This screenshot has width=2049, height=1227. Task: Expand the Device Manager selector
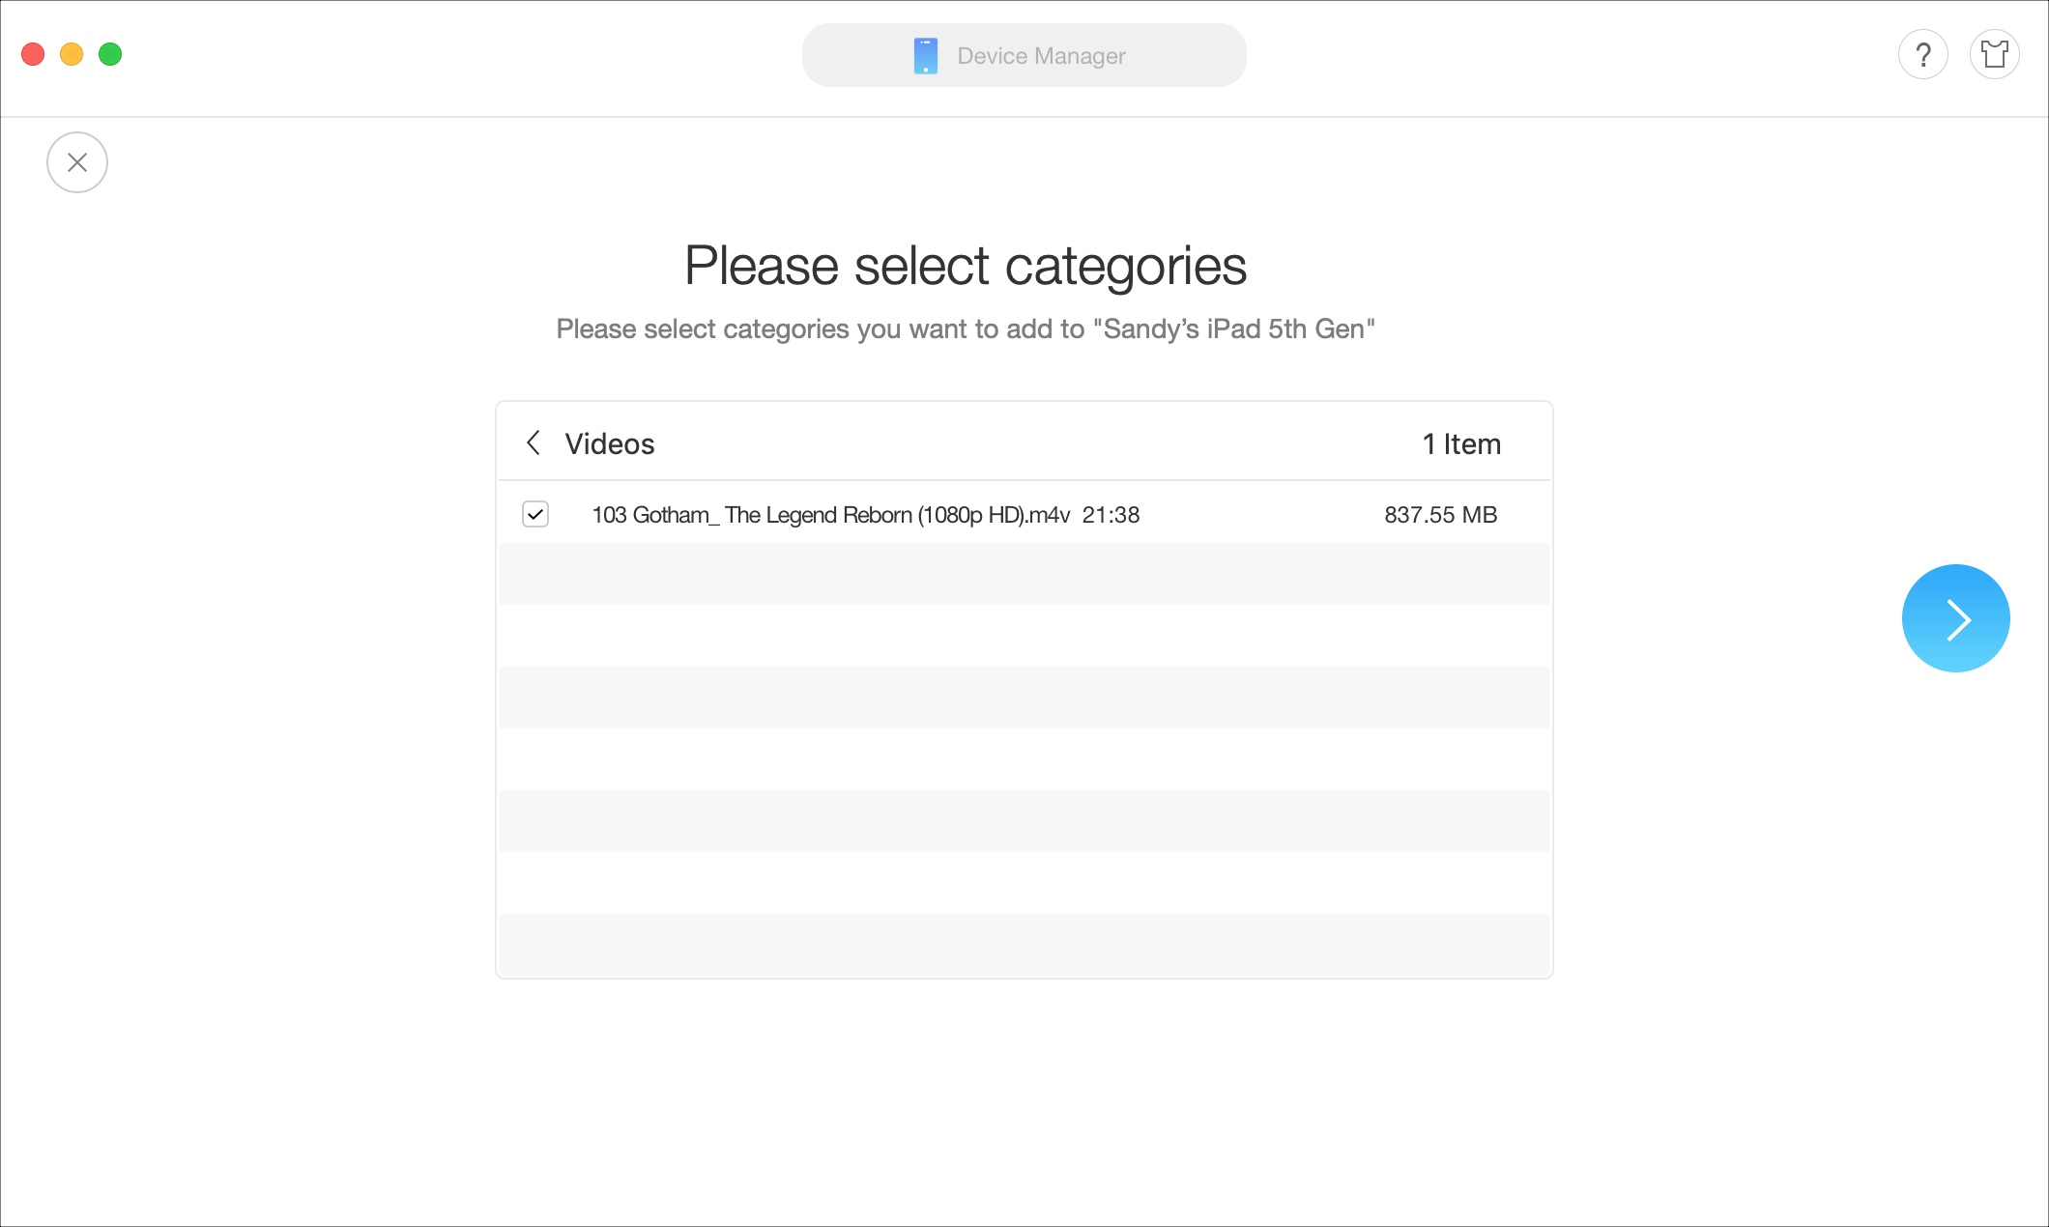click(1024, 54)
